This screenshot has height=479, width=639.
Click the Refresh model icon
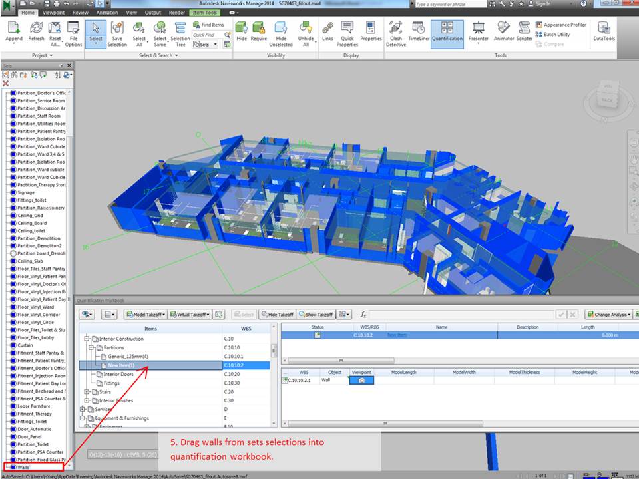pyautogui.click(x=36, y=31)
